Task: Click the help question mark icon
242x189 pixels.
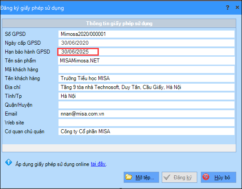Action: coord(227,8)
